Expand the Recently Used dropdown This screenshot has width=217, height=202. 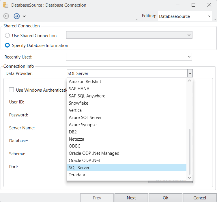click(x=189, y=57)
